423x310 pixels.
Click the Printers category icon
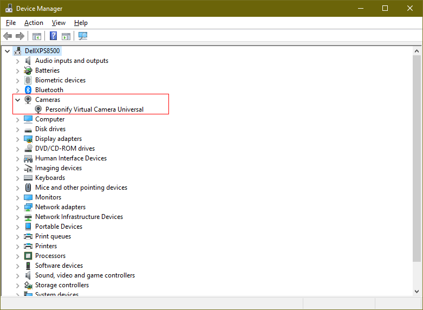pyautogui.click(x=28, y=246)
